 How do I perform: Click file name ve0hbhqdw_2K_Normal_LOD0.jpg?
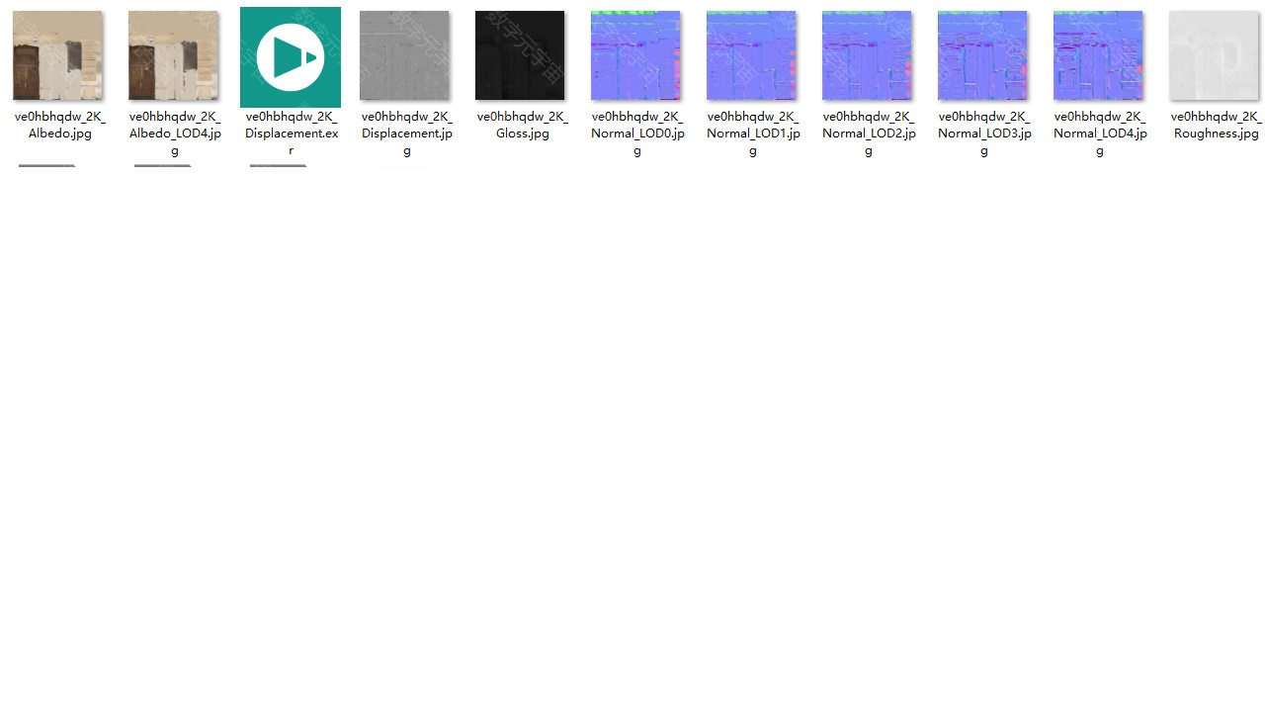637,133
